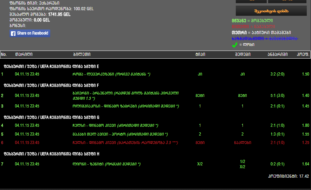Select the 'შედეგი' result column header
Viewport: 311px width, 190px height.
click(243, 54)
